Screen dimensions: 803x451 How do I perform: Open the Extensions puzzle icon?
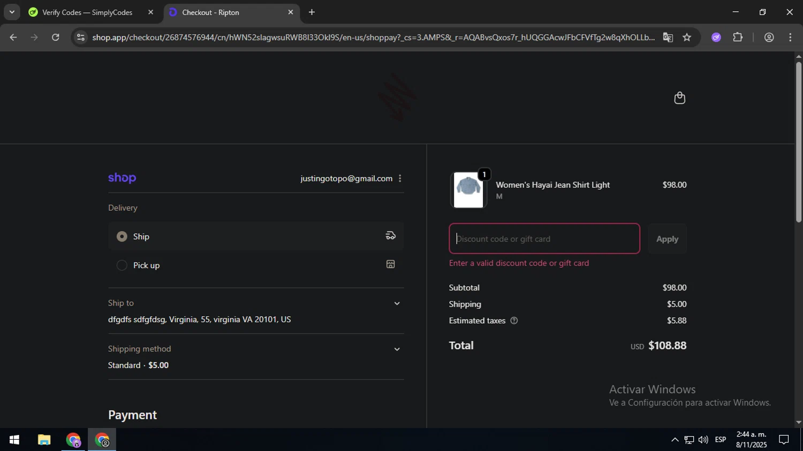point(738,37)
